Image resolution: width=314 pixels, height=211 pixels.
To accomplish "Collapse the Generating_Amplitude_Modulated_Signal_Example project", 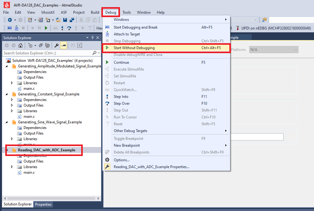I will pyautogui.click(x=7, y=66).
